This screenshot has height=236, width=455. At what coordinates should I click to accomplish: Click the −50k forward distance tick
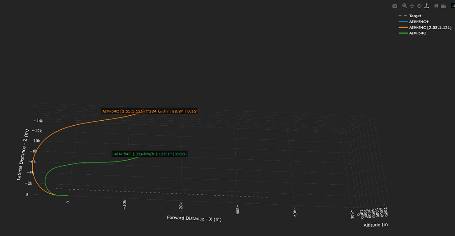click(352, 214)
